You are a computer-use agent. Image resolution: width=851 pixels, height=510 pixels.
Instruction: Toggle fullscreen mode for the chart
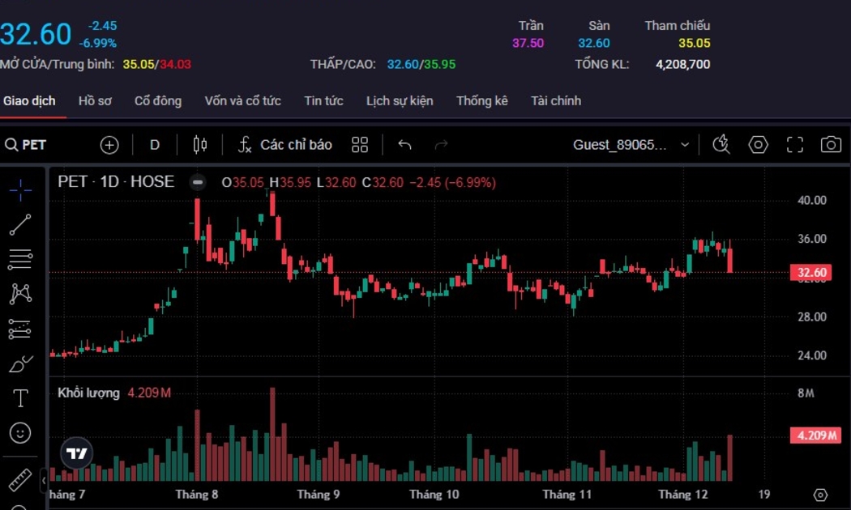(x=795, y=145)
